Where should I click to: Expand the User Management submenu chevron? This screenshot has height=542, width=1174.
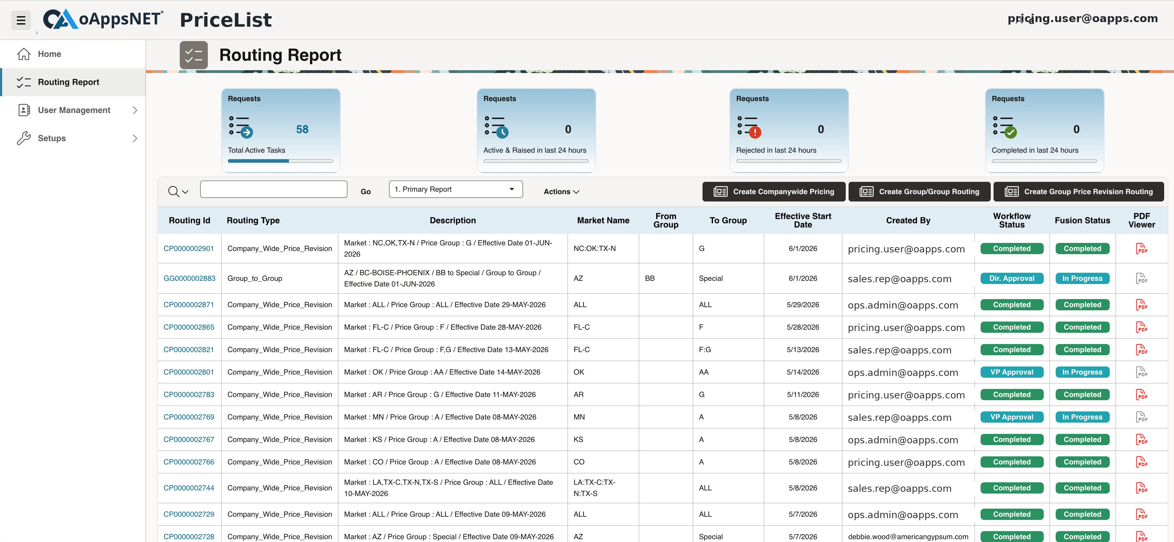(x=135, y=110)
